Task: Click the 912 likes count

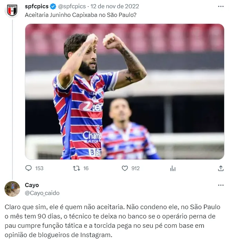Action: pos(135,168)
